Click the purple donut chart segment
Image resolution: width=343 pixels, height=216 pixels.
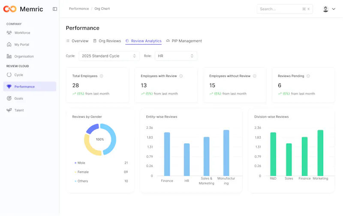[92, 128]
